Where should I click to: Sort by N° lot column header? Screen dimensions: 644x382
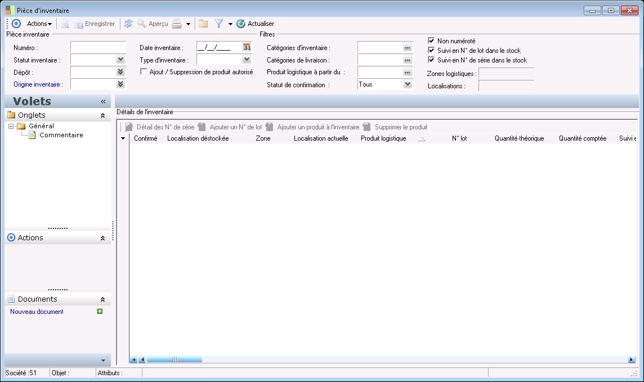coord(459,139)
